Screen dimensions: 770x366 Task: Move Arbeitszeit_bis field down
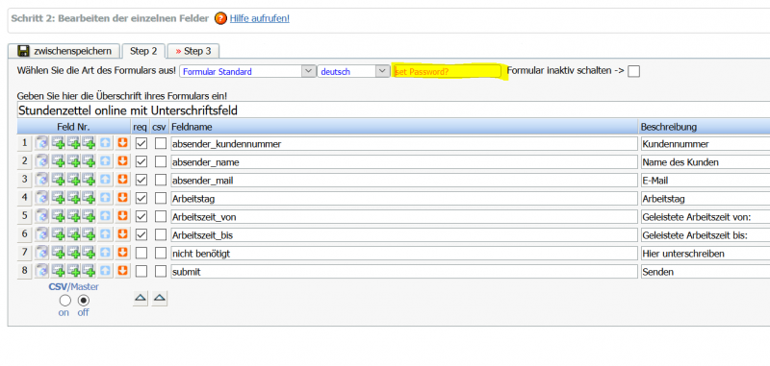(x=123, y=234)
